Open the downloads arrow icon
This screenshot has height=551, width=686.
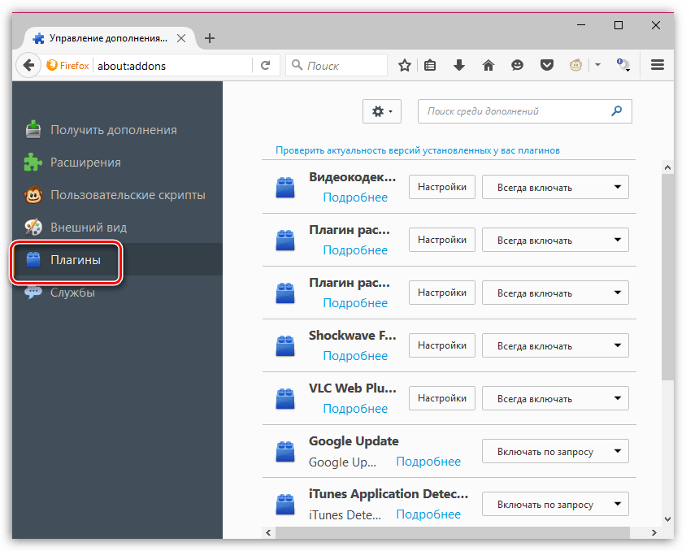[459, 66]
